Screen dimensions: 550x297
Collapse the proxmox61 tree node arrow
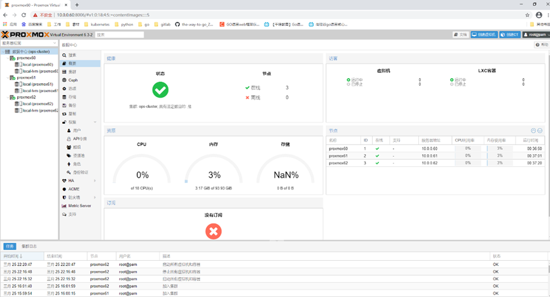(x=8, y=78)
